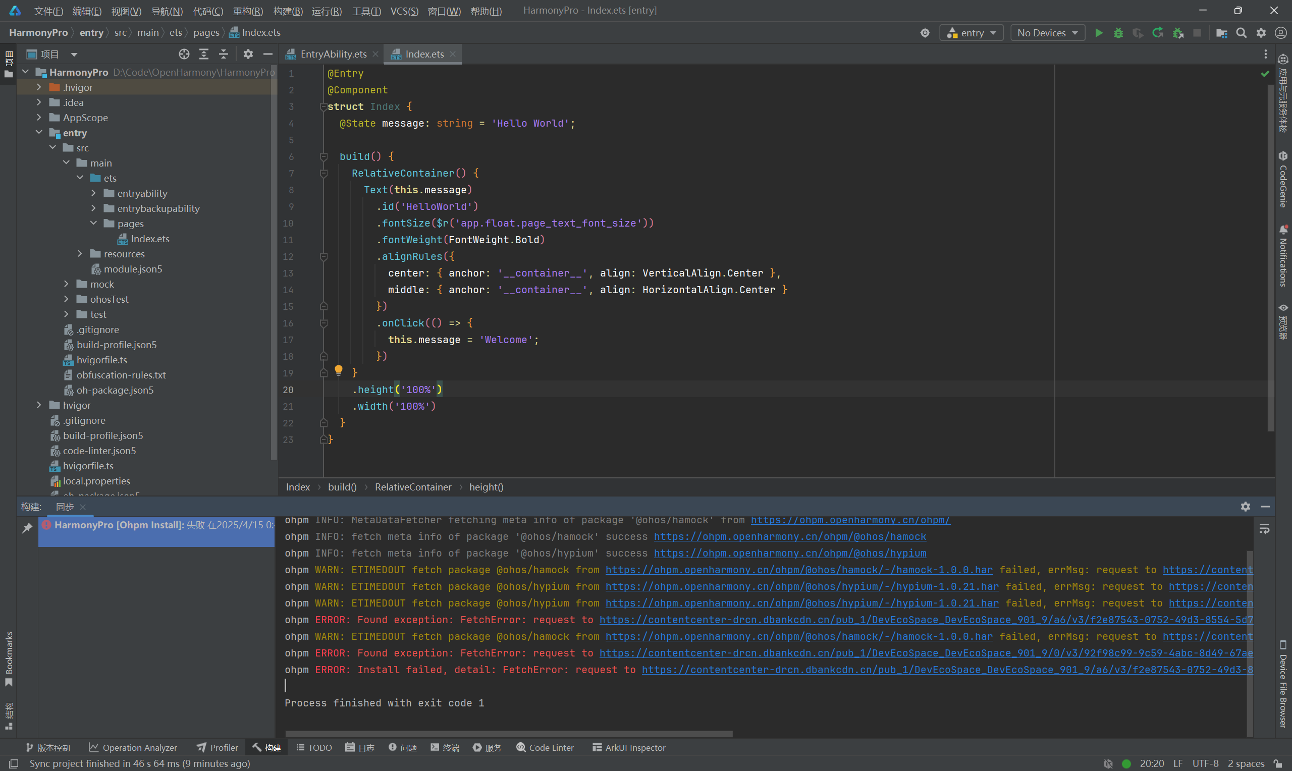Toggle read-only lock icon in status bar
Viewport: 1292px width, 771px height.
[x=1277, y=764]
